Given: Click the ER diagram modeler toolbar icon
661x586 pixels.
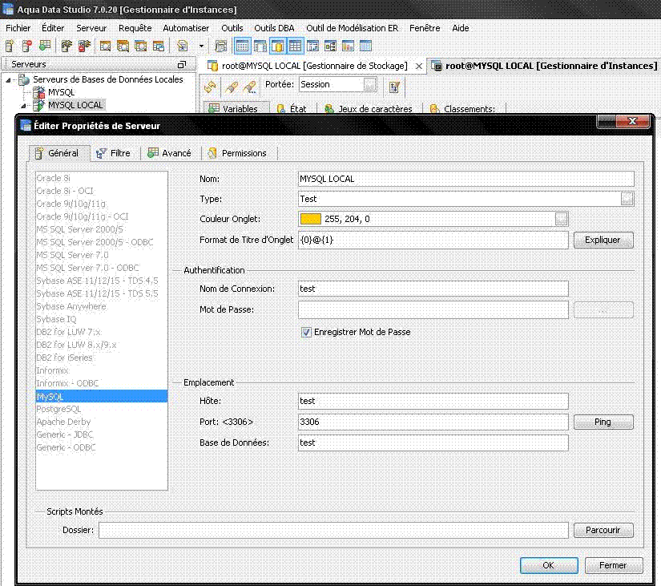Looking at the screenshot, I should click(x=330, y=46).
